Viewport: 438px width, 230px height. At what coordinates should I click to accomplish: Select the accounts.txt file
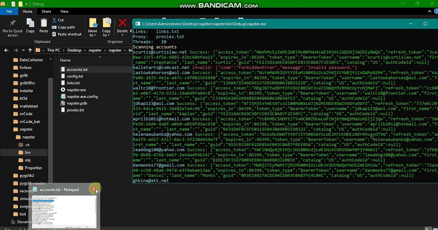pyautogui.click(x=77, y=70)
